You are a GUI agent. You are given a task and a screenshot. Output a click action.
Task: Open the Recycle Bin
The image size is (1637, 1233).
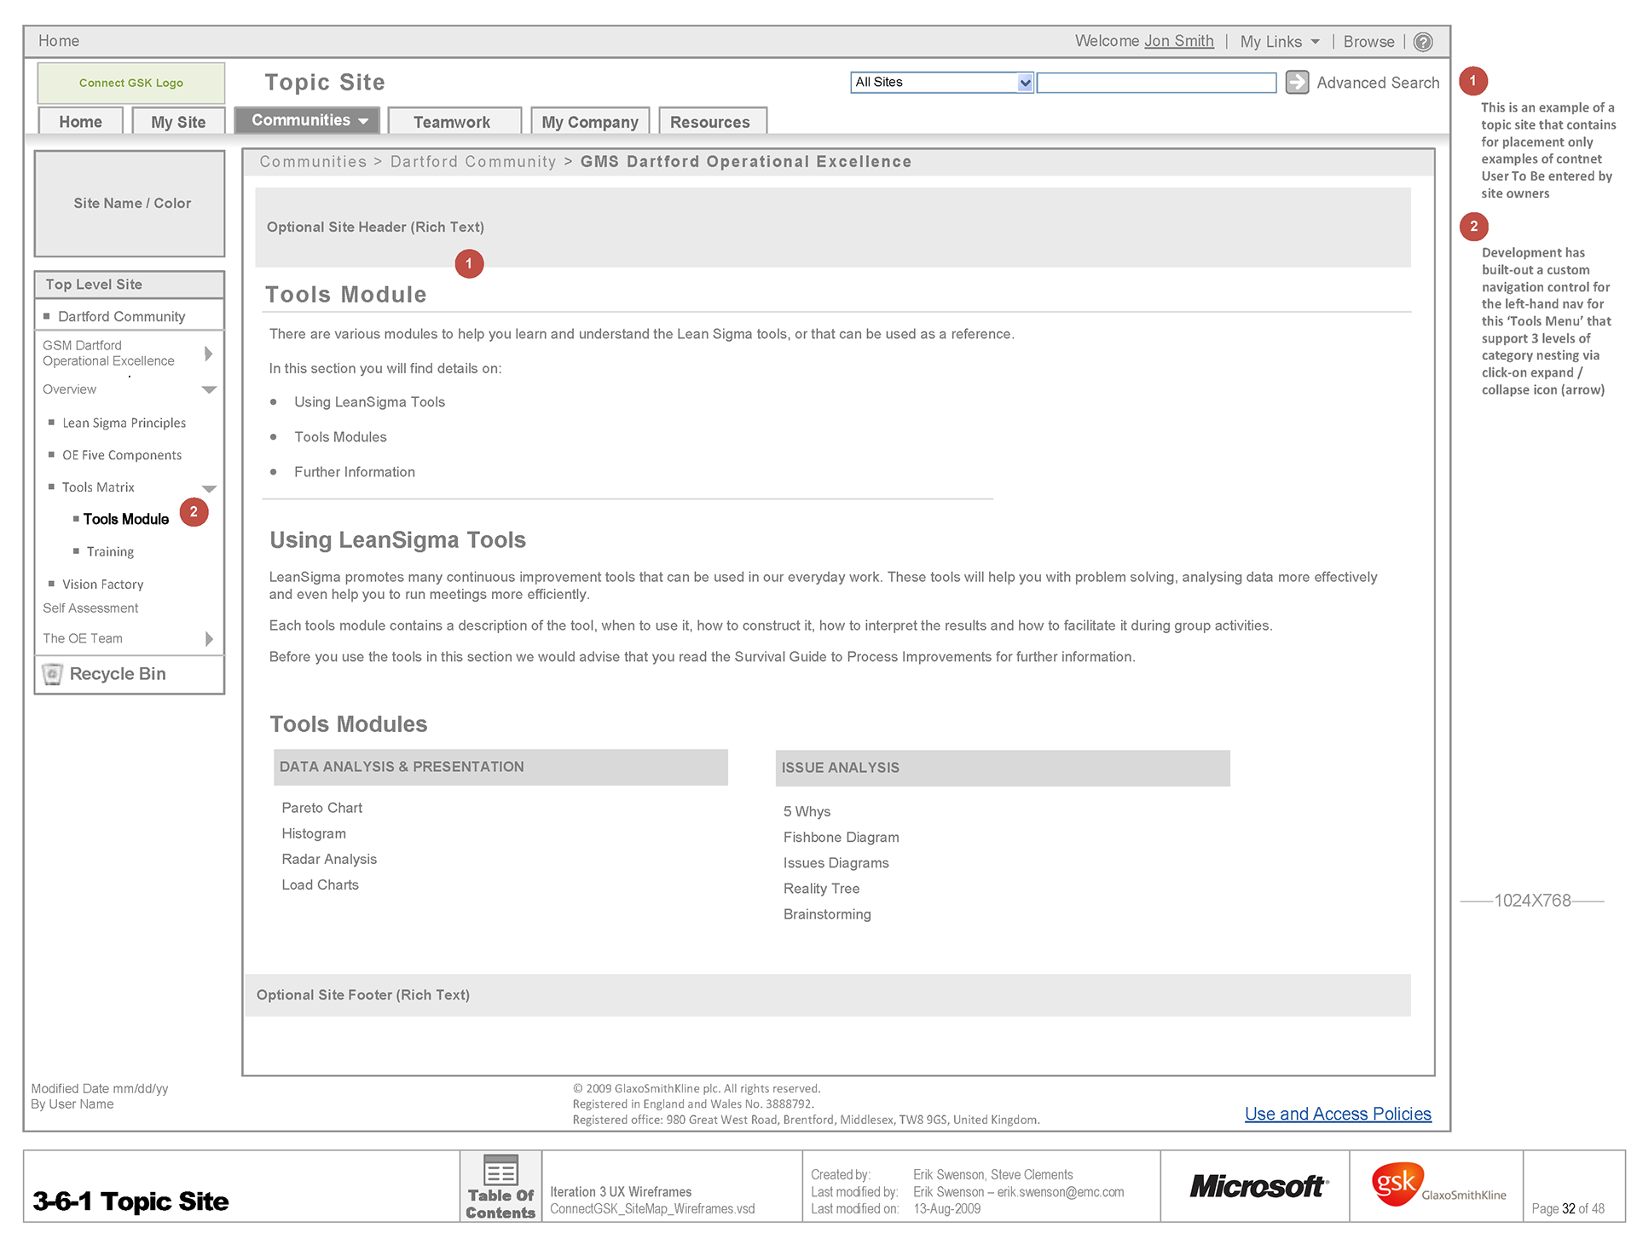[x=117, y=674]
